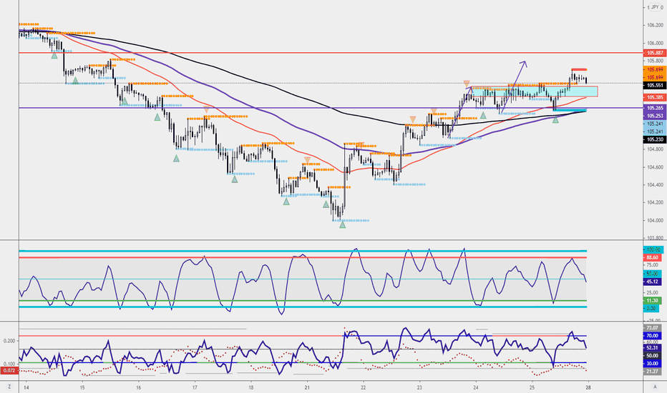Select the grey 73.07 label in bottom pane
667x393 pixels.
pos(653,327)
